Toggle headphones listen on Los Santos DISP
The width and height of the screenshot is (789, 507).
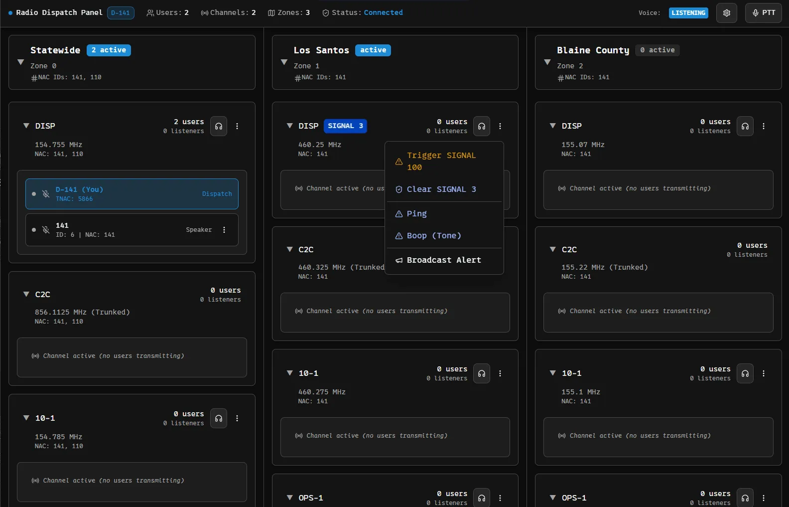point(482,126)
